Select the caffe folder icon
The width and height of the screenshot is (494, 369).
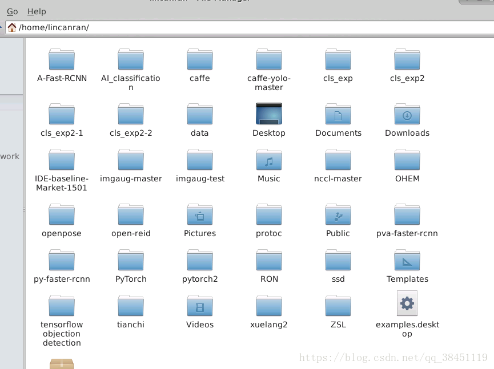point(200,59)
